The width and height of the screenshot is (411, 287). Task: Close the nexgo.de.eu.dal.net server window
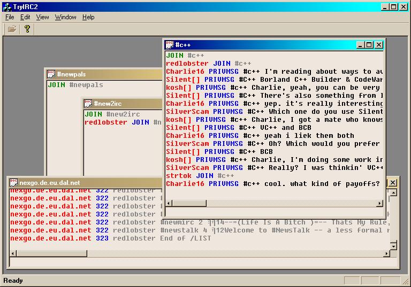click(393, 183)
